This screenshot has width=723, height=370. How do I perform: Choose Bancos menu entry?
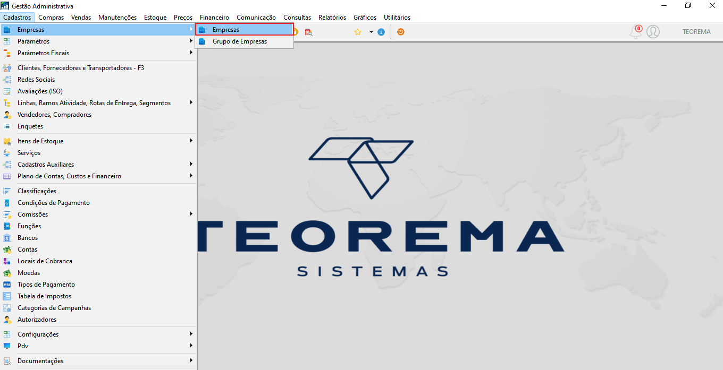[98, 238]
